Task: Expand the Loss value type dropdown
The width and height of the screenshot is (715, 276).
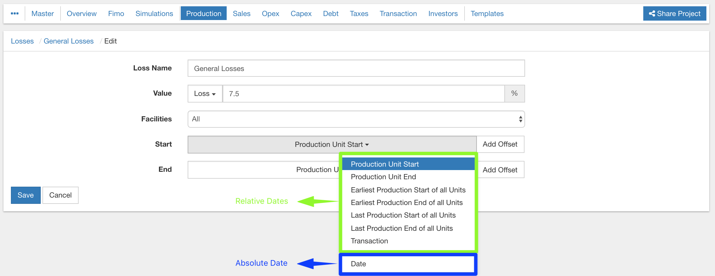Action: [205, 94]
